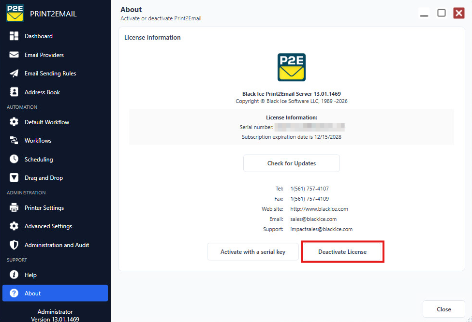Click the fax number 1(561) 757-4109
Viewport: 472px width, 322px height.
click(310, 199)
